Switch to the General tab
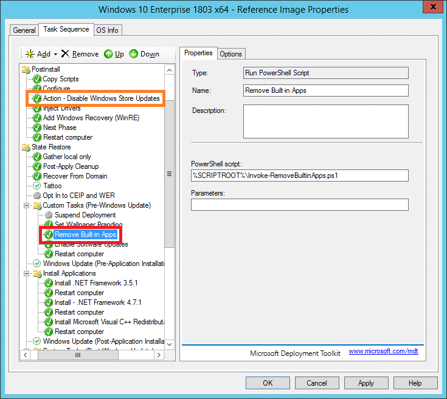This screenshot has width=447, height=399. pyautogui.click(x=24, y=30)
